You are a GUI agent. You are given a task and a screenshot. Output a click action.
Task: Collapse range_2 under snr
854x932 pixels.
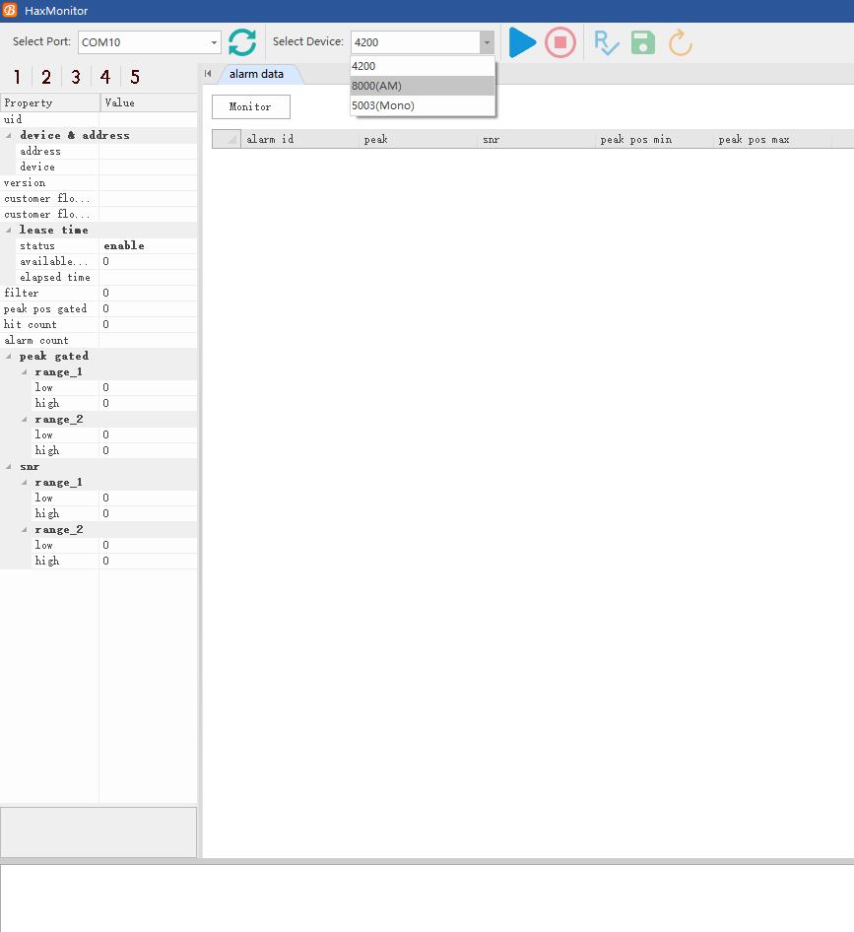tap(25, 530)
